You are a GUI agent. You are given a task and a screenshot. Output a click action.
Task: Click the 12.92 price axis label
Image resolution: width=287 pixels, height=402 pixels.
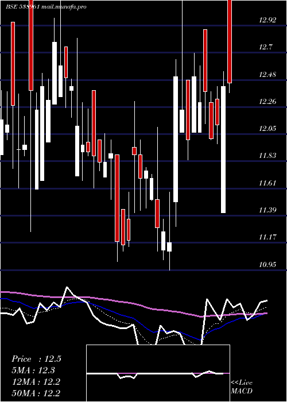coord(267,20)
